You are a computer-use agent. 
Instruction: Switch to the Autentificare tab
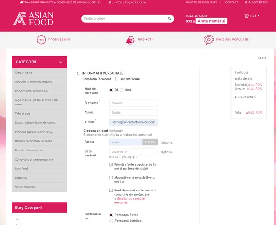(x=130, y=79)
